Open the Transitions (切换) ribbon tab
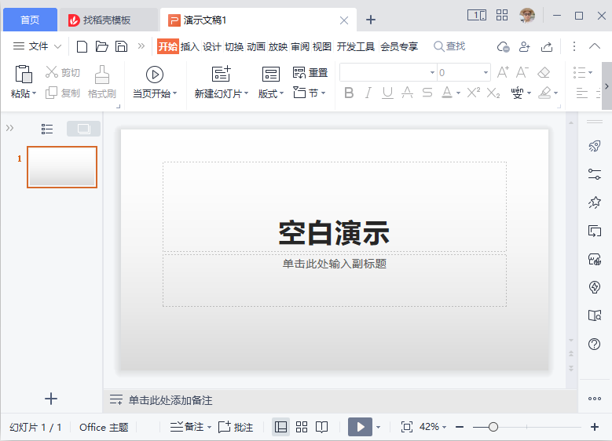 pyautogui.click(x=234, y=47)
